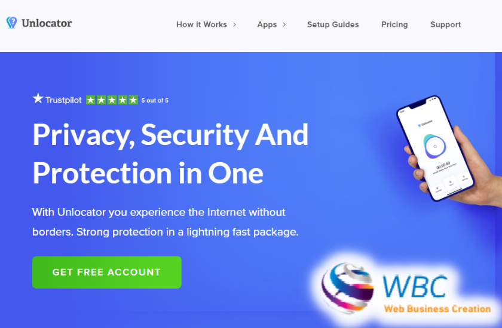502x328 pixels.
Task: Click the 5 out of 5 rating text
Action: pos(155,100)
